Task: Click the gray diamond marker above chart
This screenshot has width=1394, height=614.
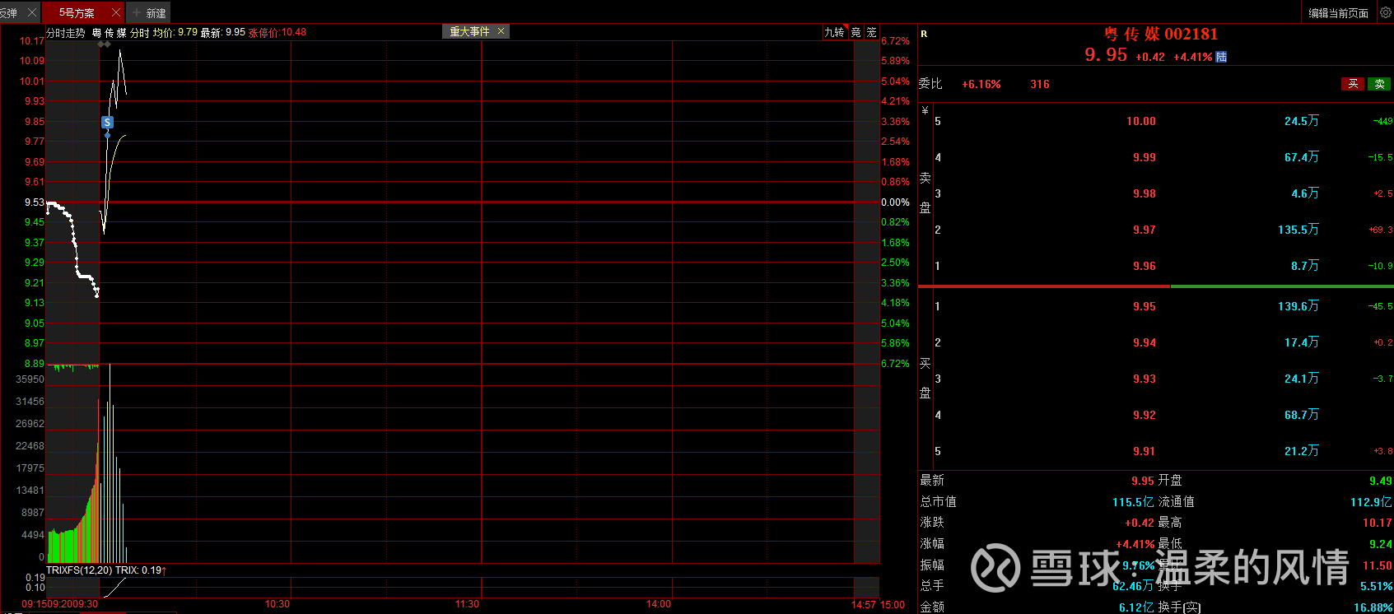Action: click(x=104, y=44)
